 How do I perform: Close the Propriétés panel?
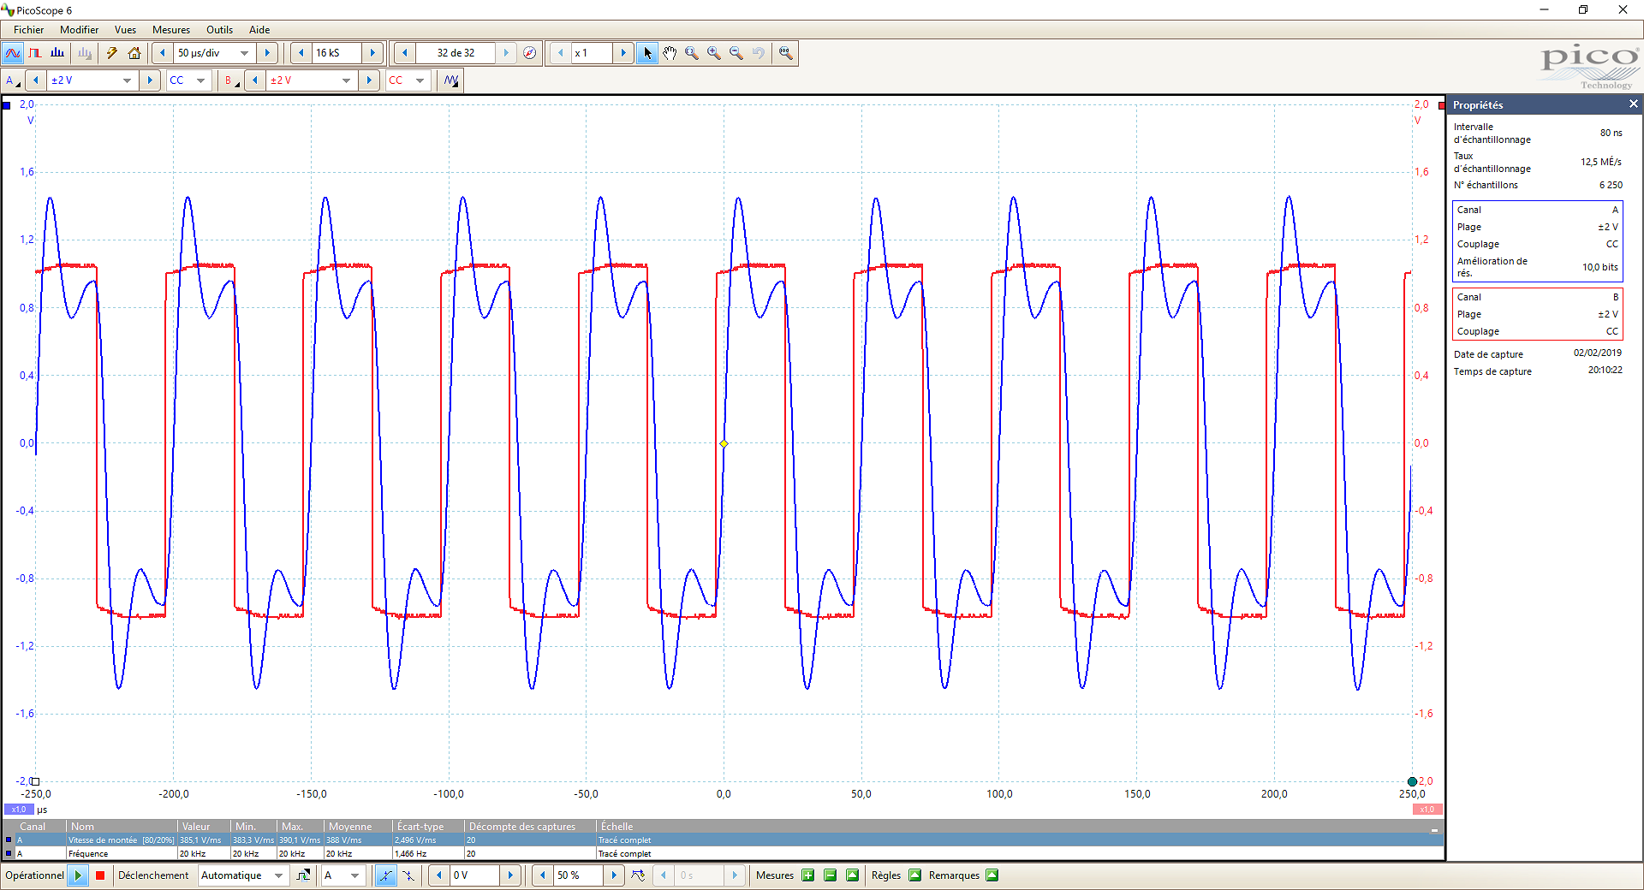(x=1633, y=104)
